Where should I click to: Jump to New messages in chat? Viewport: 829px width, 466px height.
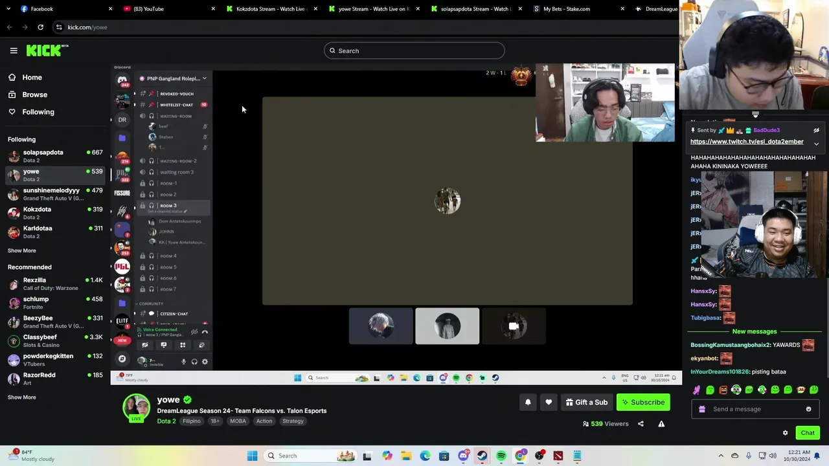pyautogui.click(x=755, y=331)
